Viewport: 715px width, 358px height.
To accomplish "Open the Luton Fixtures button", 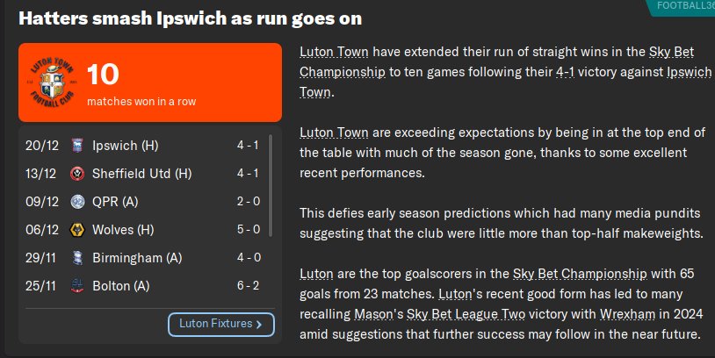I will click(x=220, y=325).
